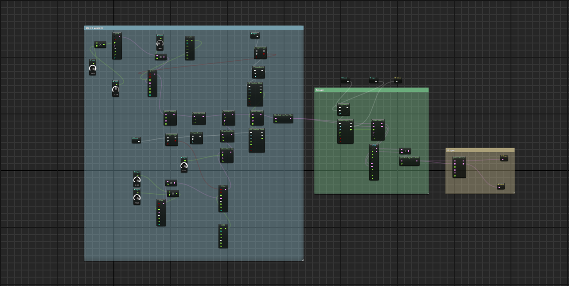Adjust the input knob reading 21.78
Screen dimensions: 569x286
coord(116,89)
